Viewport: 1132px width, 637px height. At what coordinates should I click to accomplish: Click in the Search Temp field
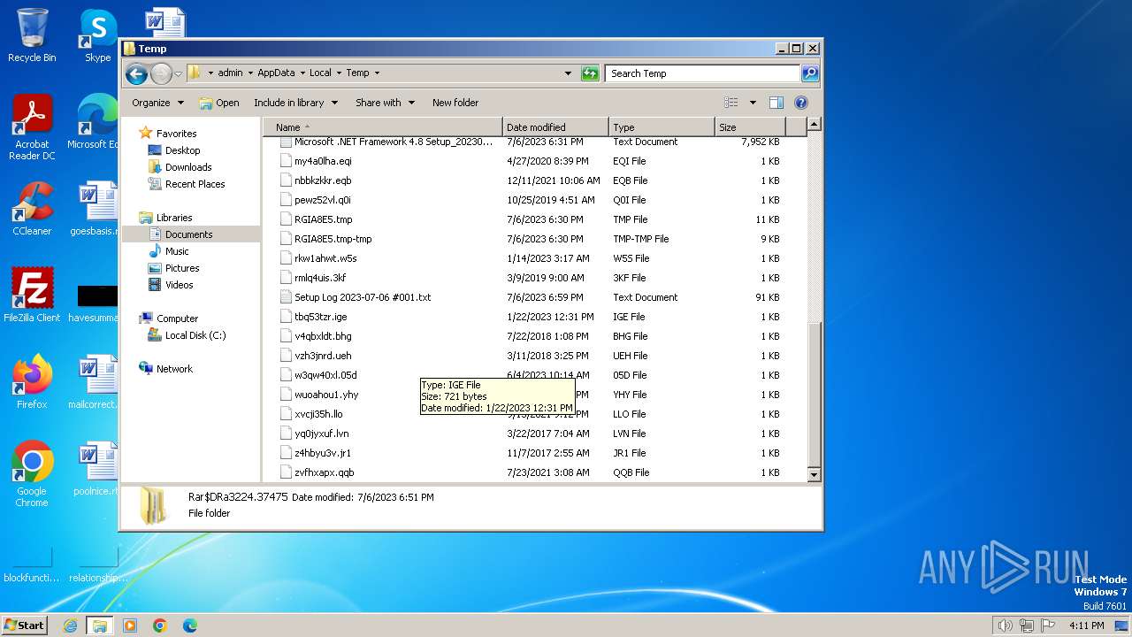point(703,73)
